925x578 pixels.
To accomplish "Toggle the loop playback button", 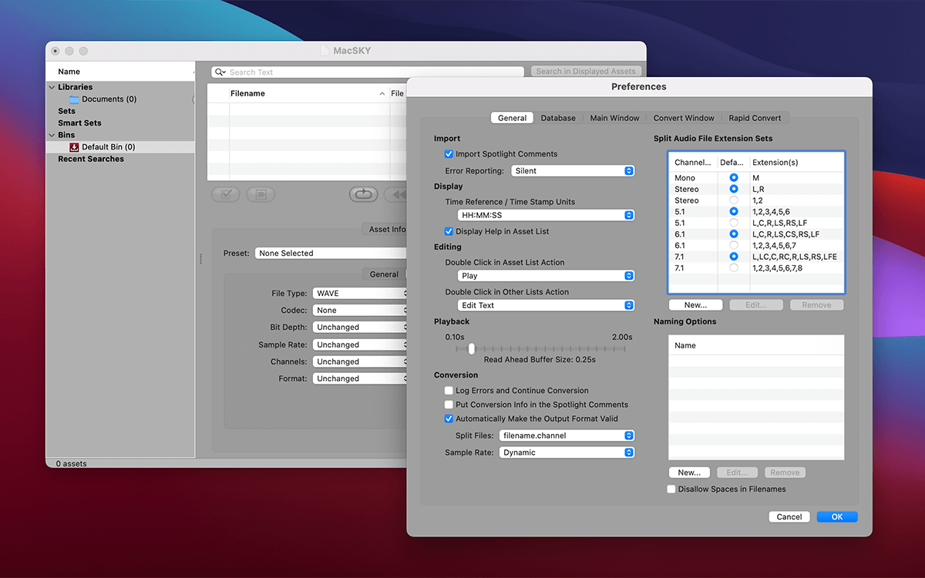I will click(x=363, y=195).
